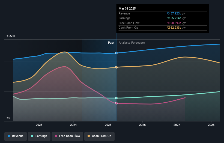Click the Cash From Op label in tooltip

tap(129, 28)
